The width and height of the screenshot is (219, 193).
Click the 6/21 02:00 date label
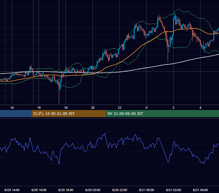[x=174, y=190]
